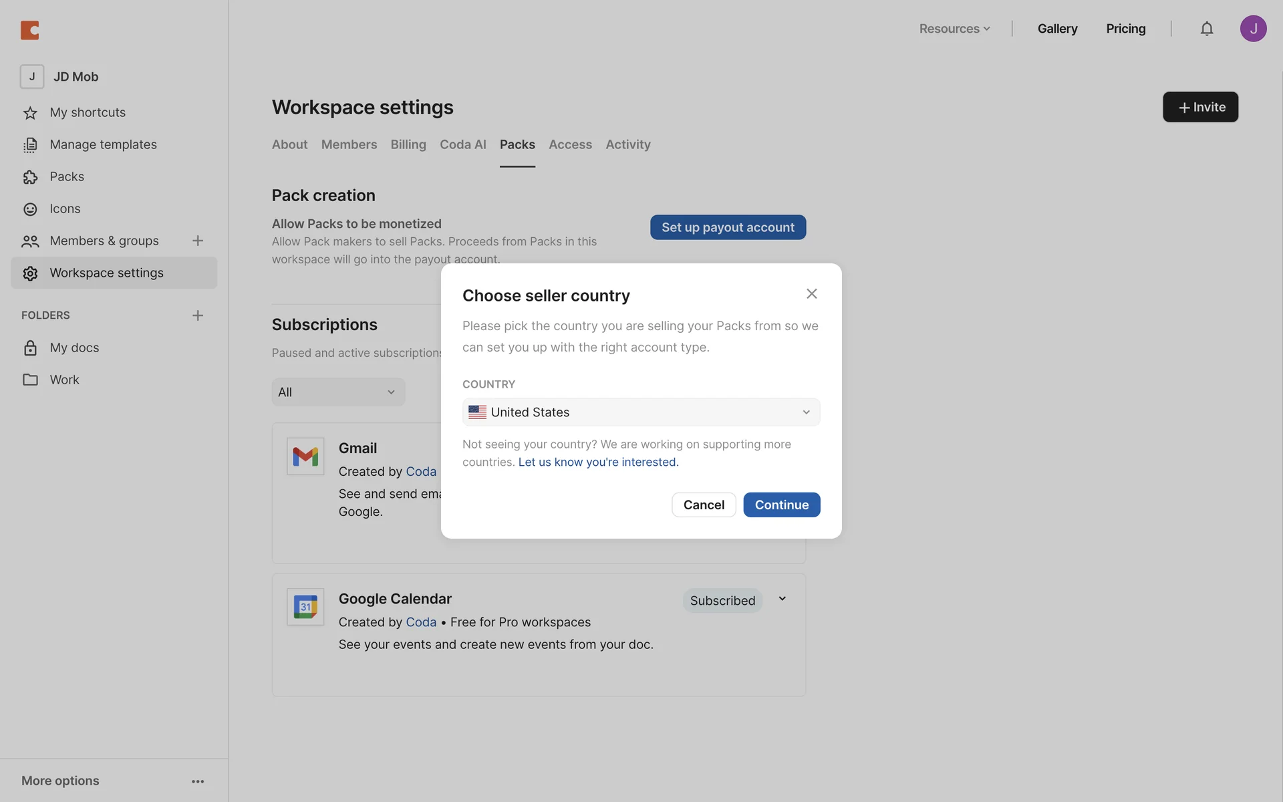Click Let us know you're interested link
Image resolution: width=1283 pixels, height=802 pixels.
598,462
